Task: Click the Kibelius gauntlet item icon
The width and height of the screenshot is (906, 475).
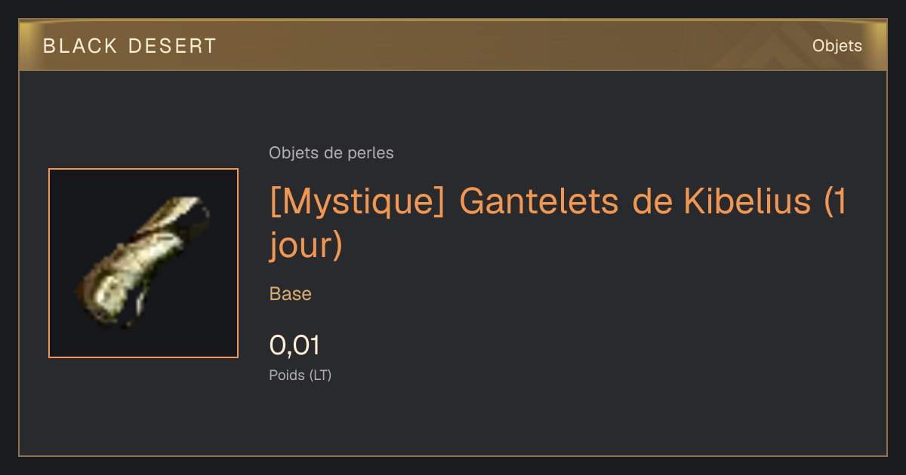Action: pos(143,263)
